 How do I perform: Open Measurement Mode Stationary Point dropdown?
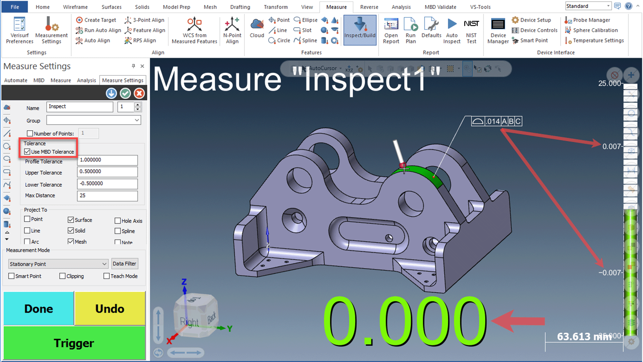[58, 264]
